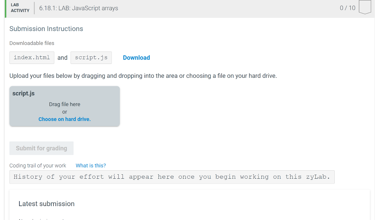375x220 pixels.
Task: Click the 'Submission Instructions' heading
Action: tap(46, 29)
